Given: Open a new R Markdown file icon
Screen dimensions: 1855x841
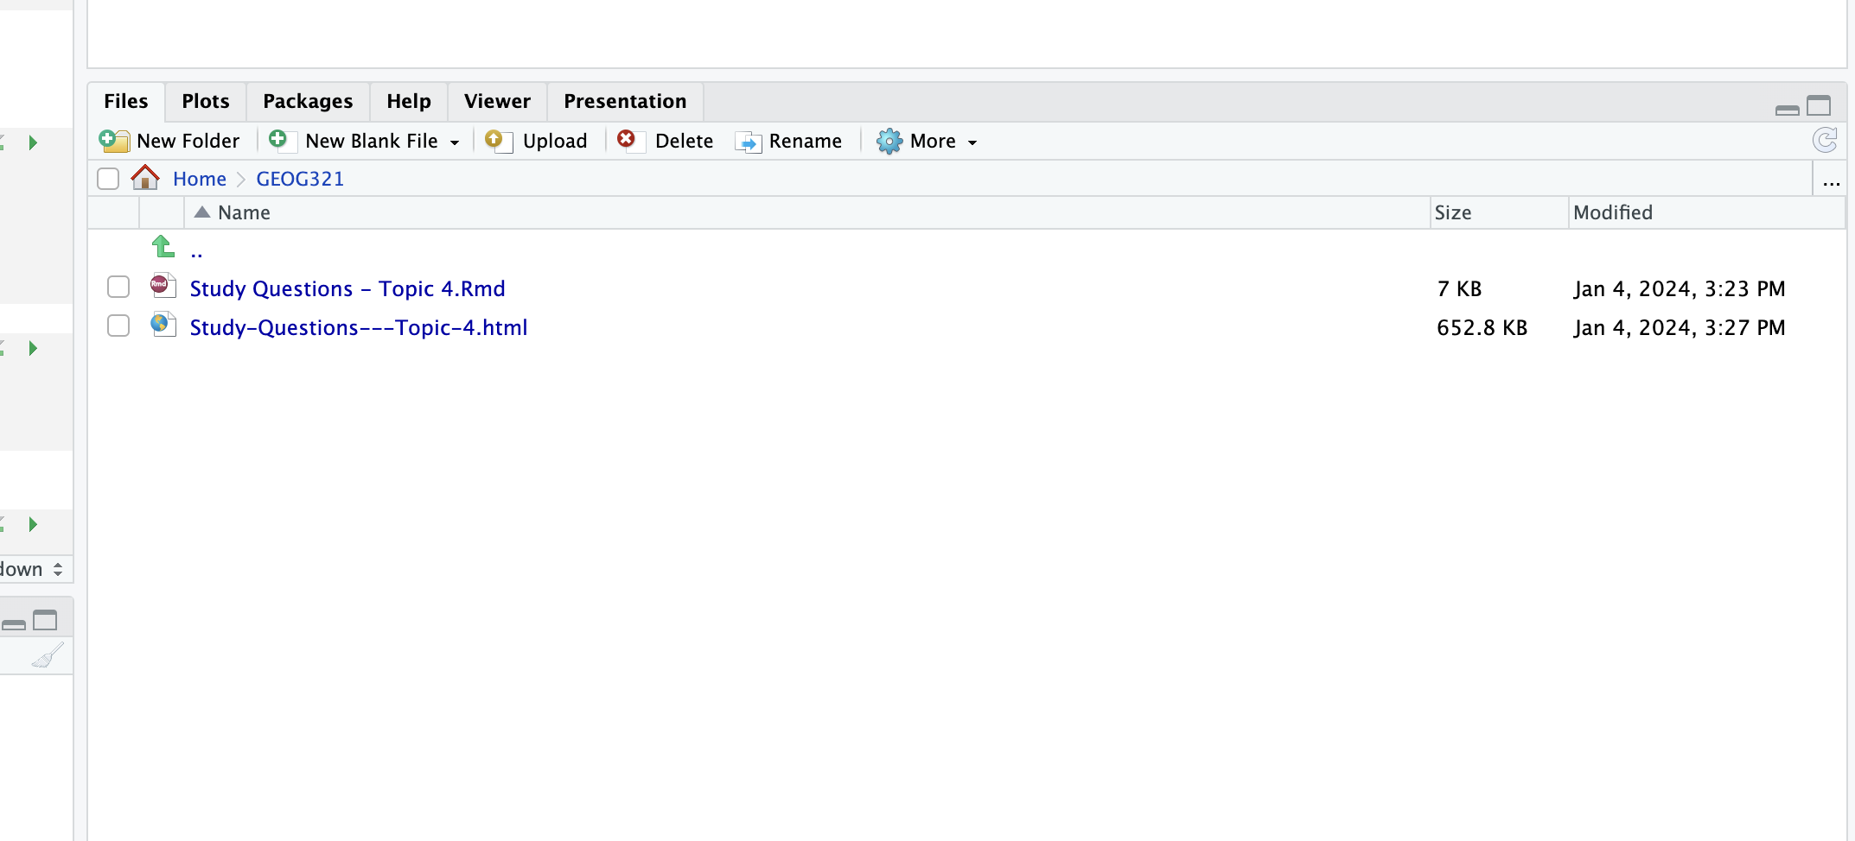Looking at the screenshot, I should tap(163, 287).
